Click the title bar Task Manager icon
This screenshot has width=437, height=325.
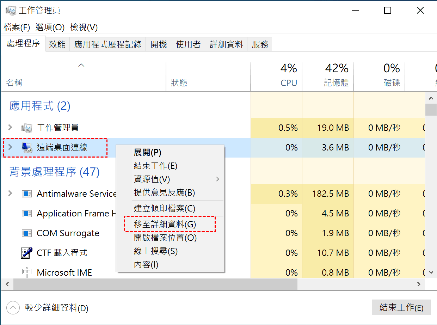[x=10, y=10]
